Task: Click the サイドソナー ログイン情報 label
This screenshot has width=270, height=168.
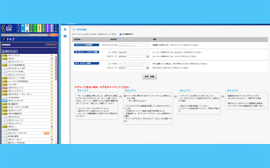Action: [86, 52]
